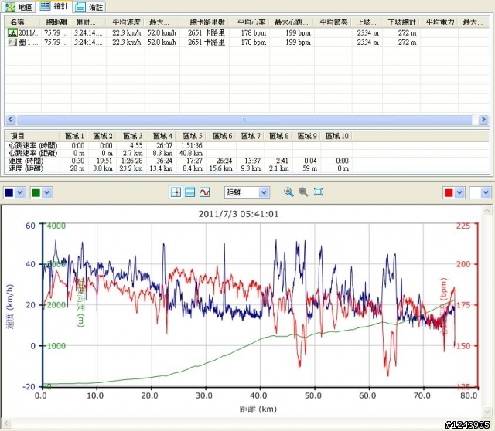Click the chart title 2011/7/3 05:41:01
The width and height of the screenshot is (495, 431).
[x=238, y=214]
